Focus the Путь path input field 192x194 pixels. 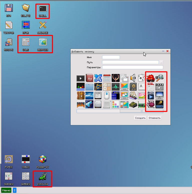tap(130, 62)
